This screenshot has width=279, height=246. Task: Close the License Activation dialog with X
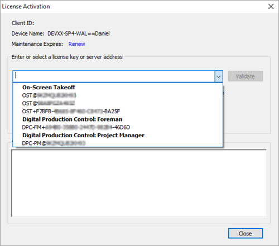tap(271, 7)
